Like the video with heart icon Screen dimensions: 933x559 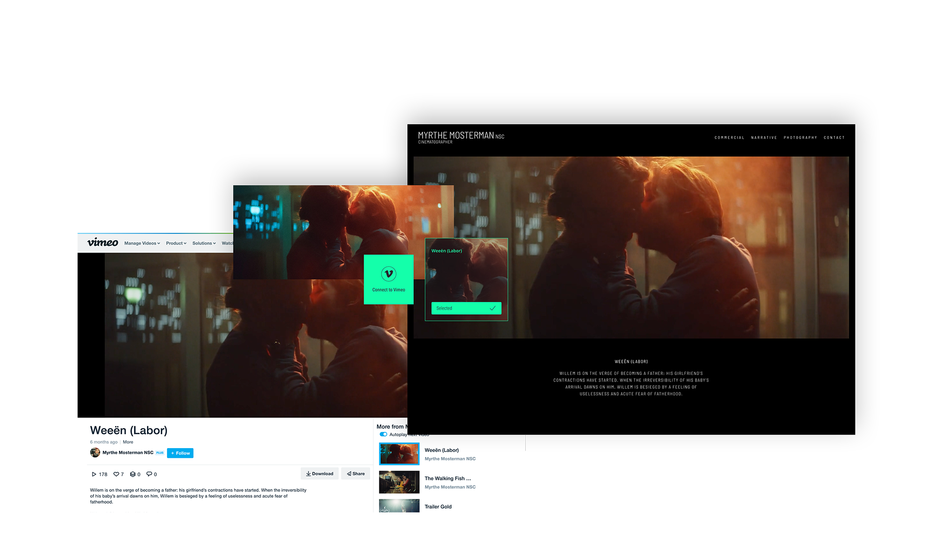pyautogui.click(x=116, y=474)
